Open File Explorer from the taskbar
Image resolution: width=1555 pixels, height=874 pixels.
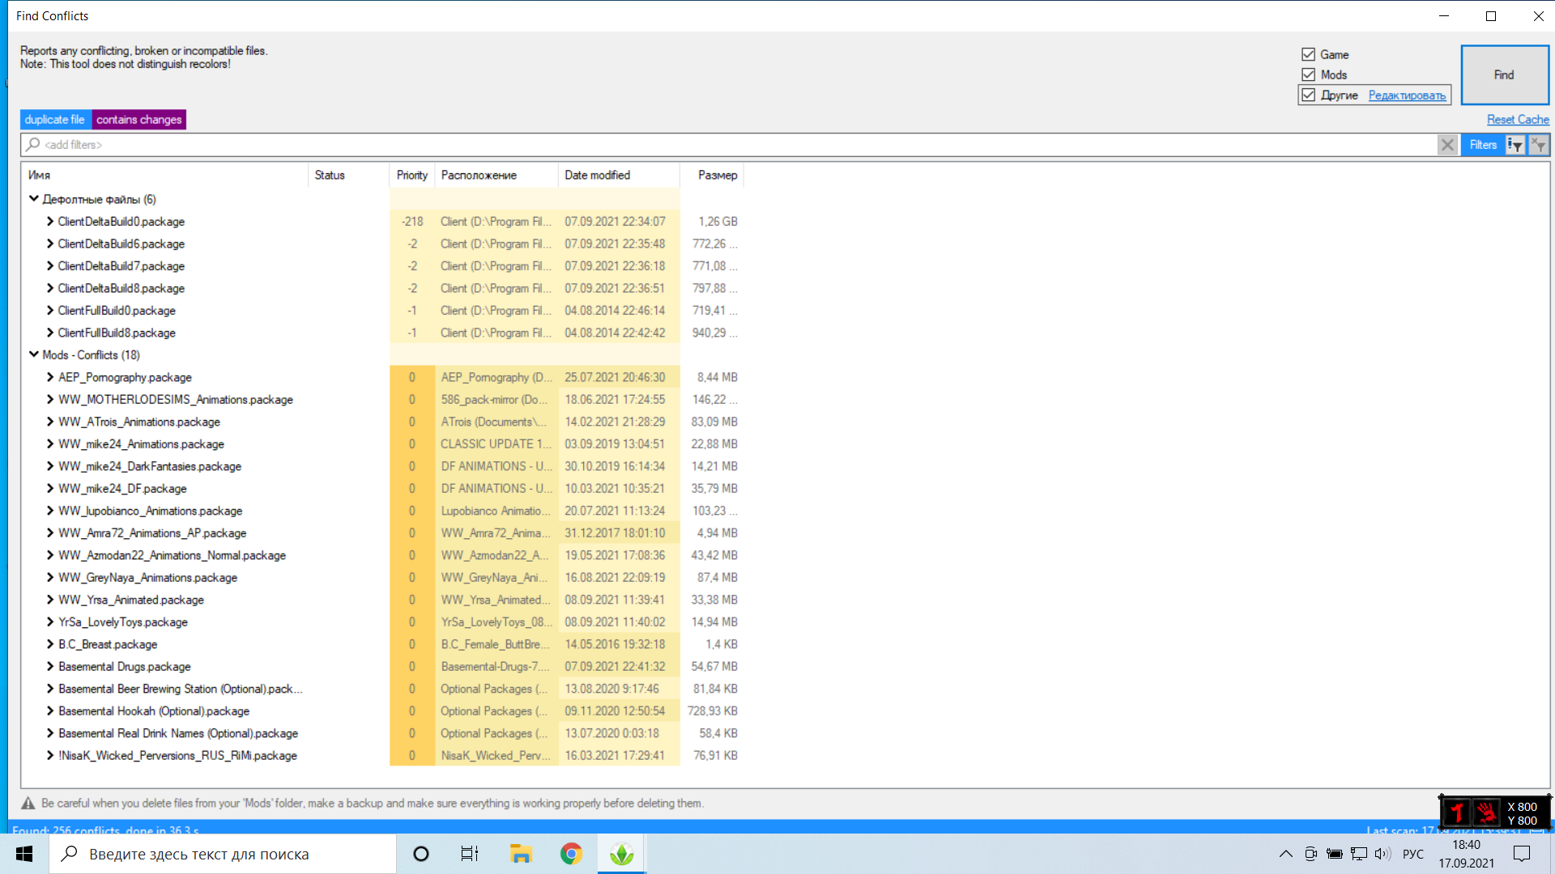point(520,854)
